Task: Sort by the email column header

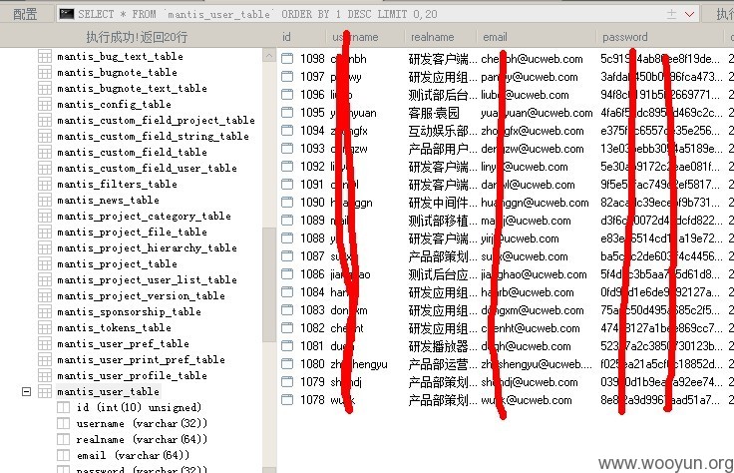Action: 495,37
